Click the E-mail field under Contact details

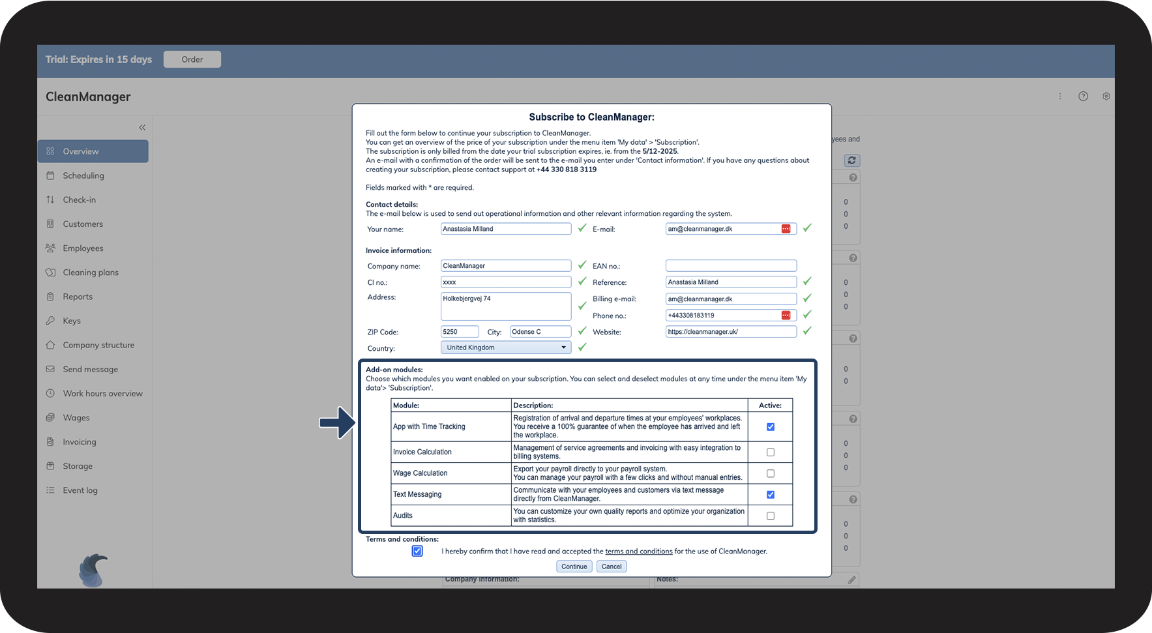(x=731, y=229)
